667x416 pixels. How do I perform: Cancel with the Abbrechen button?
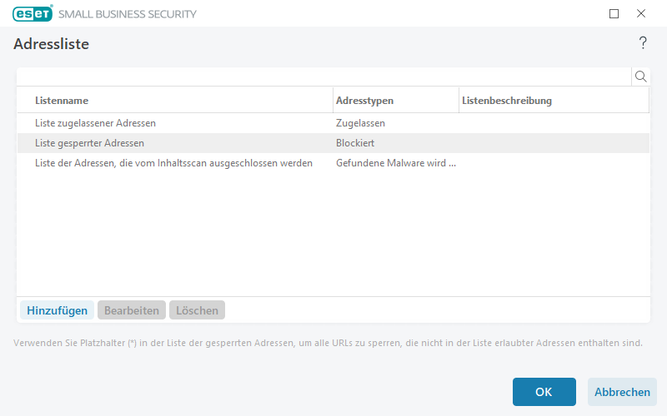(x=622, y=392)
